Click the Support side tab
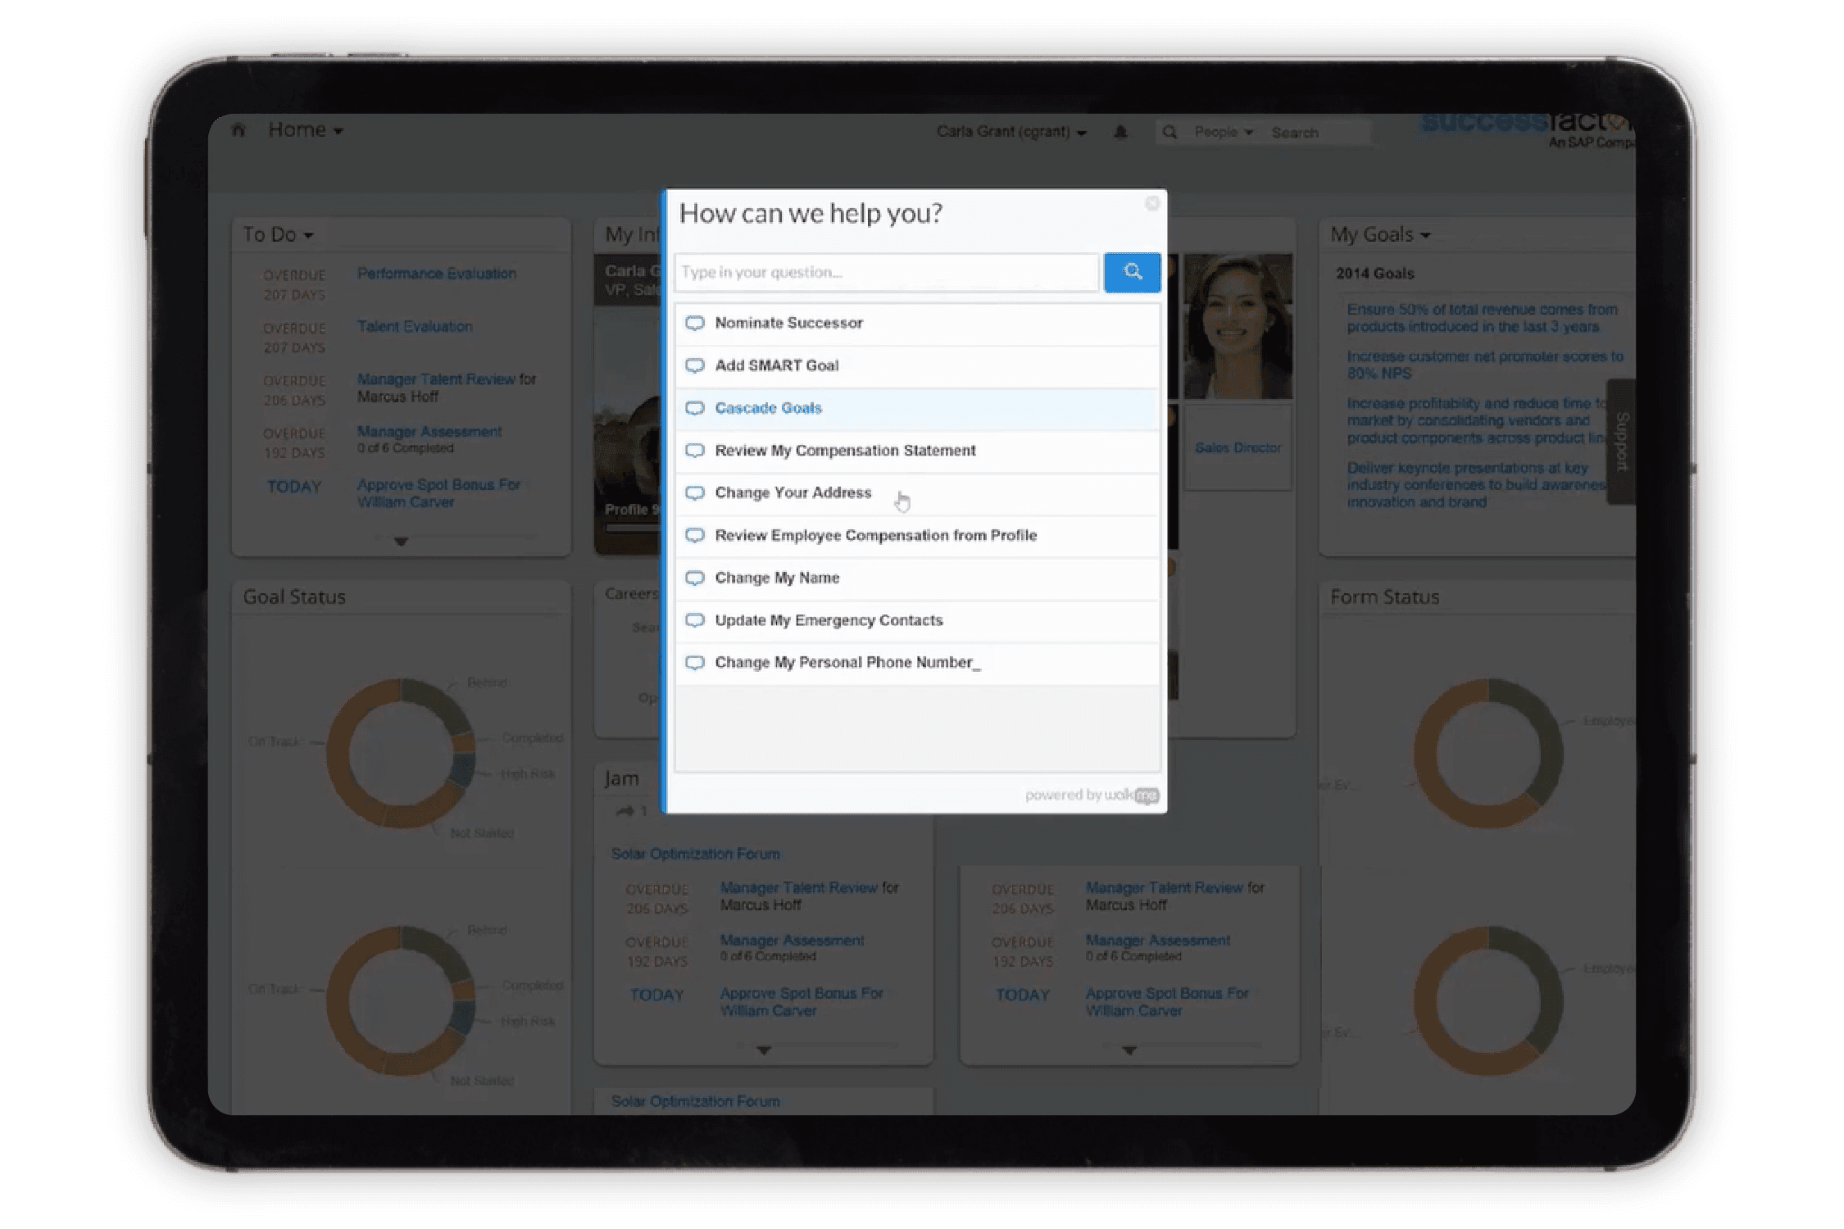 click(1620, 441)
